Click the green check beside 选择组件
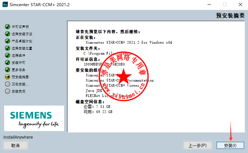 (8, 55)
